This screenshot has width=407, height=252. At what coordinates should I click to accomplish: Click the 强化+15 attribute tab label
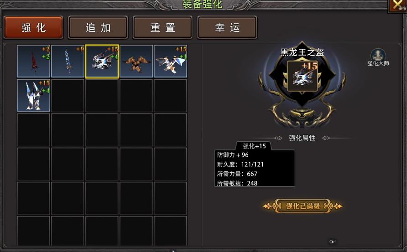(x=254, y=146)
